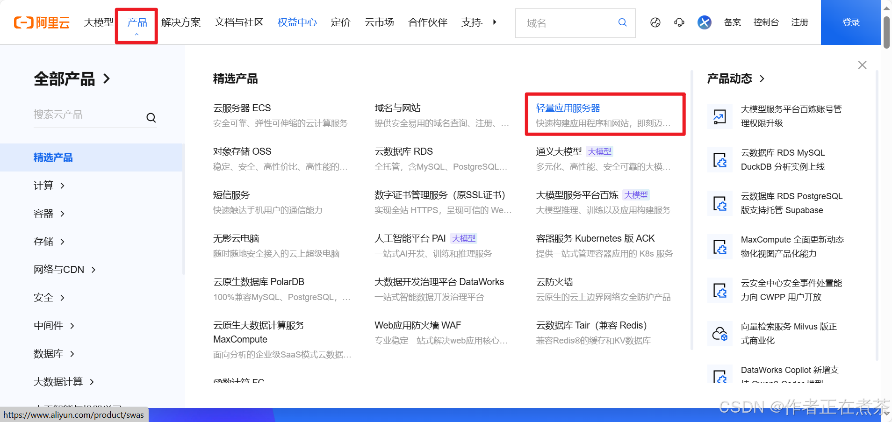
Task: Click icon next to 大模型服务平台百炼账号管理权限升级
Action: coord(719,116)
